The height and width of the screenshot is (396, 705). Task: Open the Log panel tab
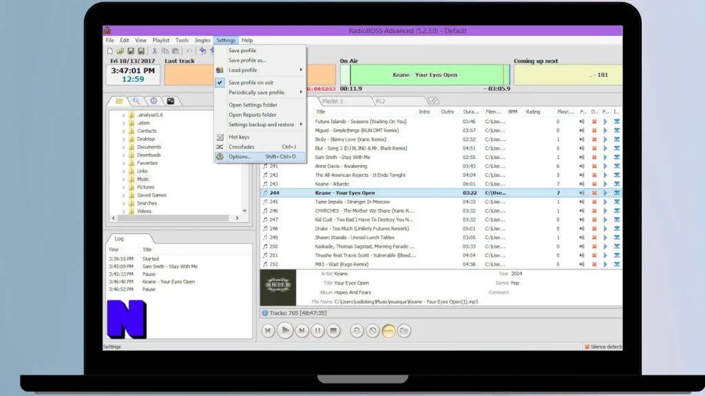point(119,239)
